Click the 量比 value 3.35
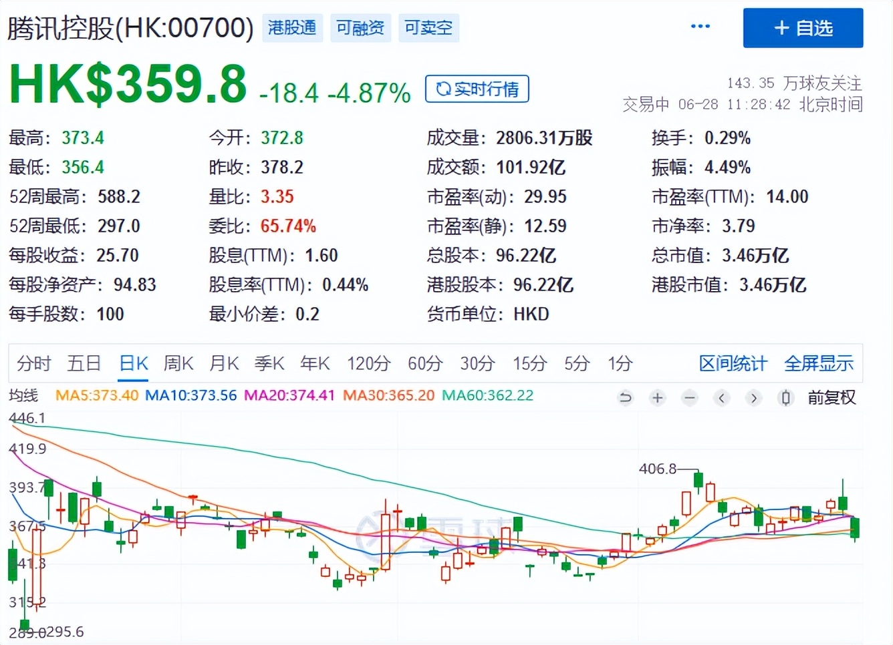Image resolution: width=893 pixels, height=645 pixels. click(277, 196)
